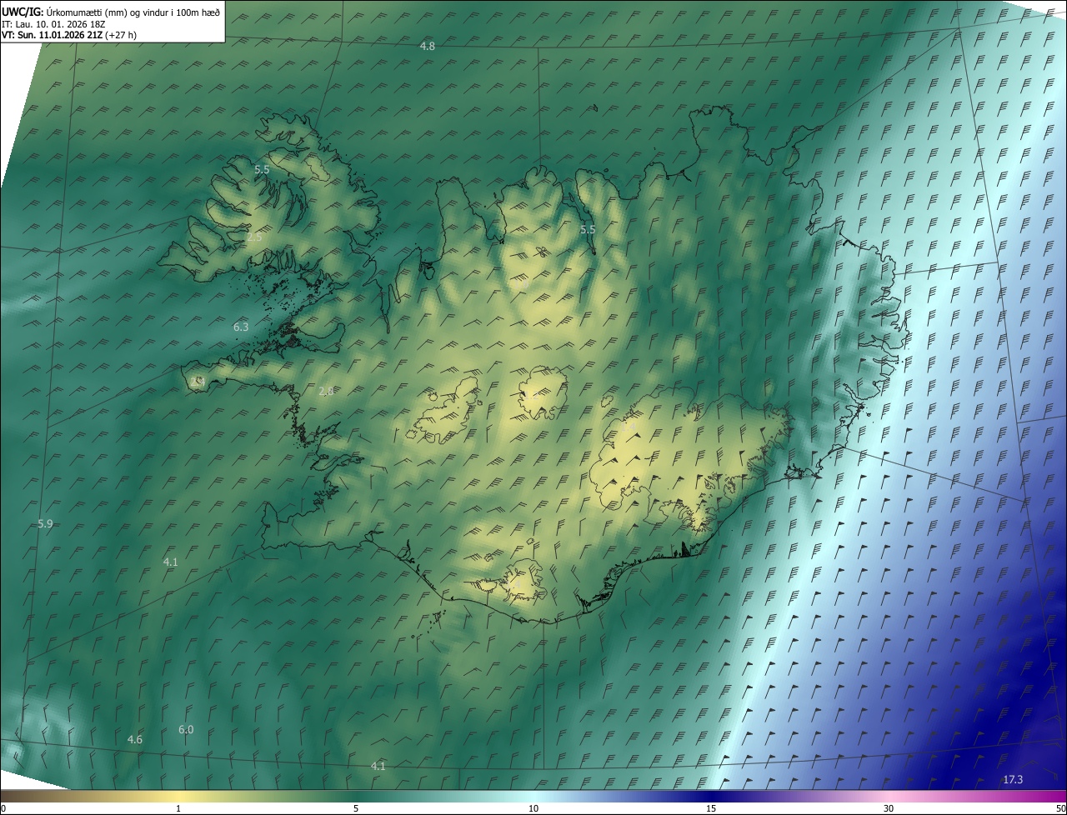The height and width of the screenshot is (815, 1067).
Task: Click the "IT: Lau. 10. 01. 2026 18Z" line
Action: pyautogui.click(x=52, y=24)
